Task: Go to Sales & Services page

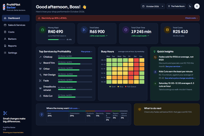Action: [x=16, y=25]
